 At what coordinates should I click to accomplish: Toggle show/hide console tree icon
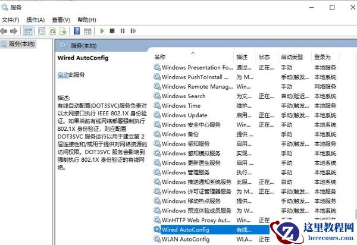coord(28,31)
